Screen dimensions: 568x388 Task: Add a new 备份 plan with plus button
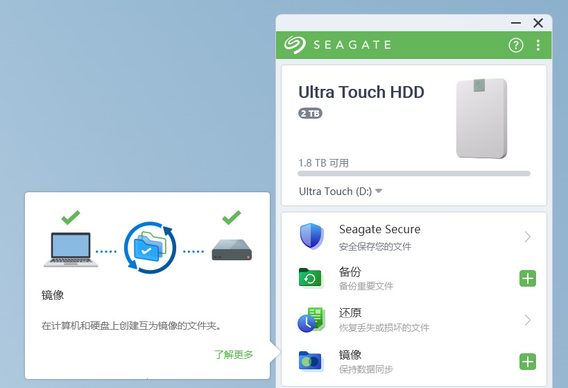(528, 278)
